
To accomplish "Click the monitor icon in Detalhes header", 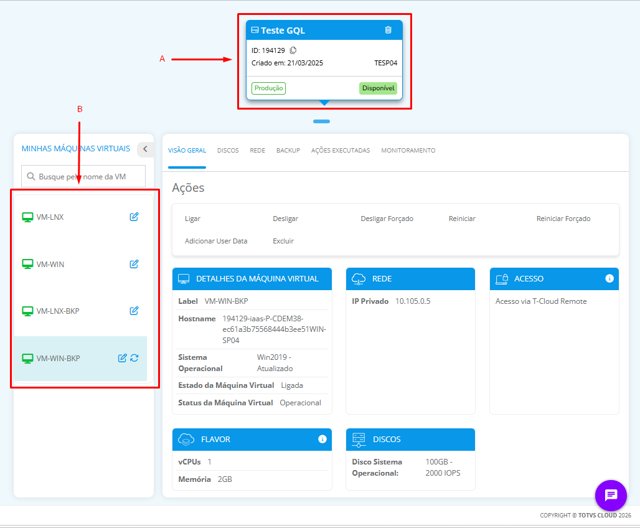I will [x=184, y=279].
